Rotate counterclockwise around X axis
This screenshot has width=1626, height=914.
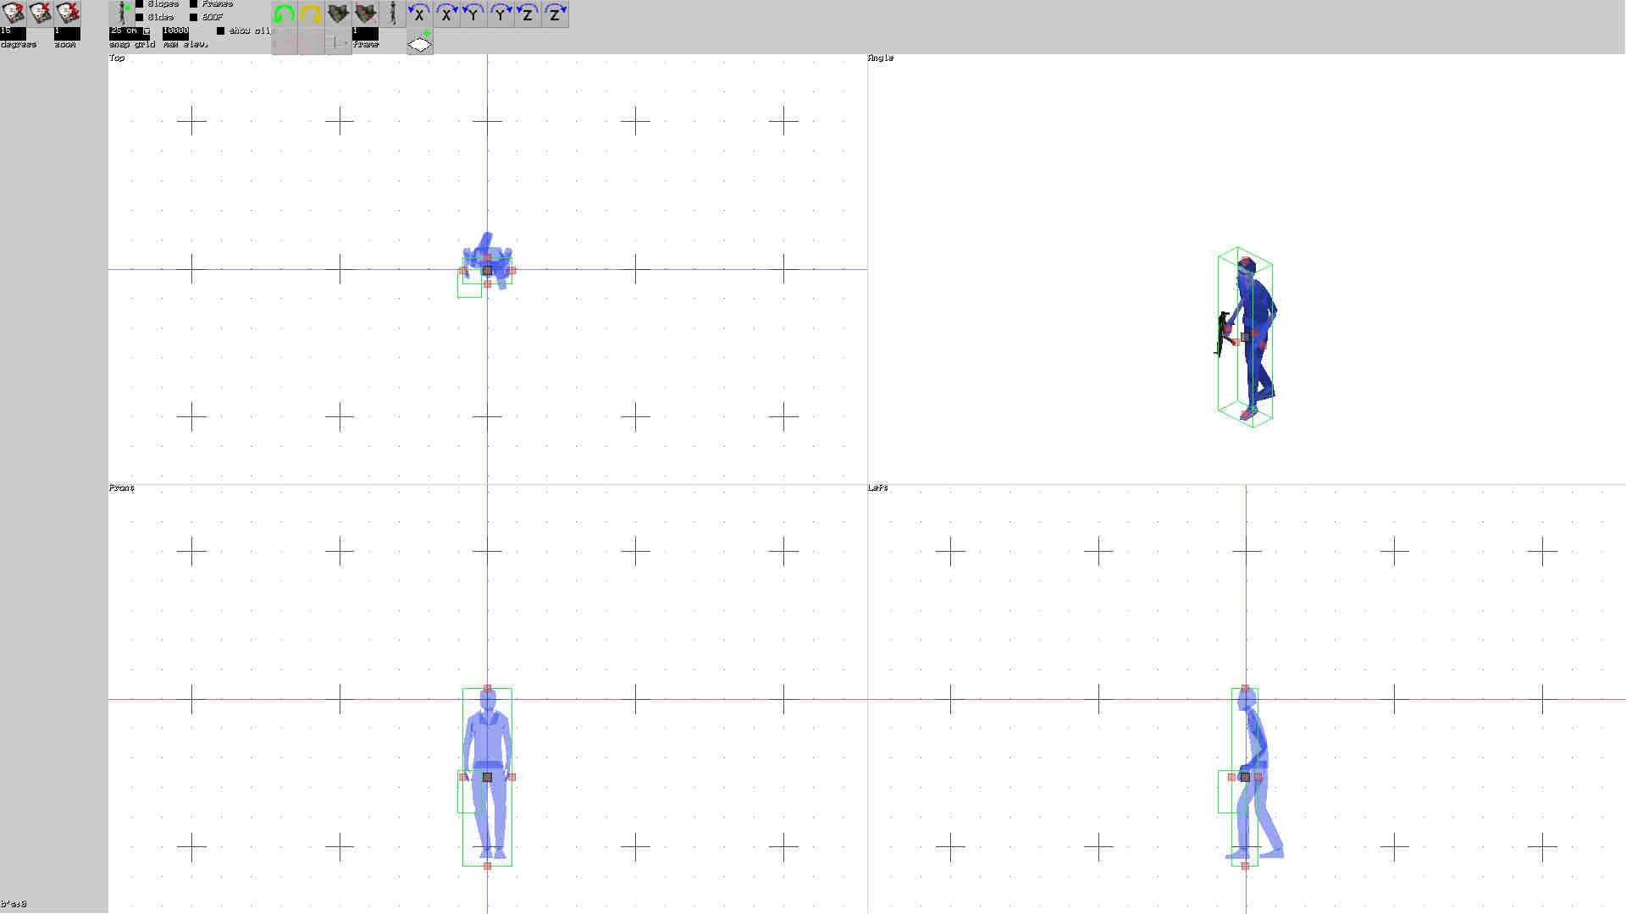click(420, 14)
